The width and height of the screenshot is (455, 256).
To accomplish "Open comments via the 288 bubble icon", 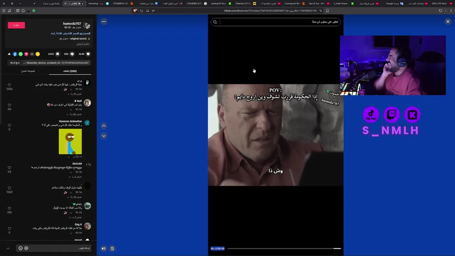I will [x=72, y=54].
